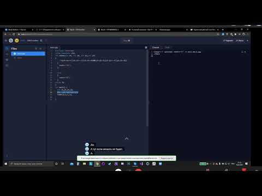Reload the page with the browser refresh icon
Viewport: 262px width, 196px height.
(14, 34)
